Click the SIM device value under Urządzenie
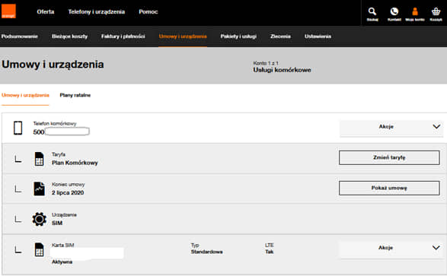The height and width of the screenshot is (276, 447). (57, 223)
